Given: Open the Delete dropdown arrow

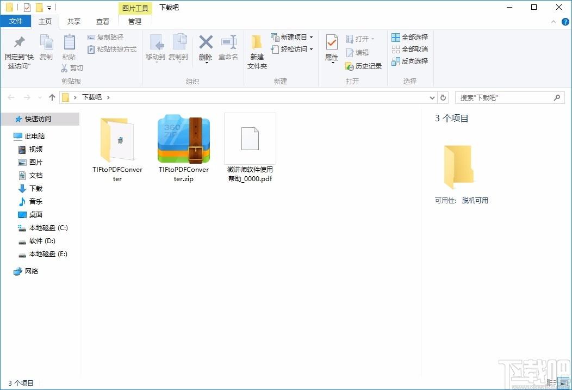Looking at the screenshot, I should tap(206, 64).
